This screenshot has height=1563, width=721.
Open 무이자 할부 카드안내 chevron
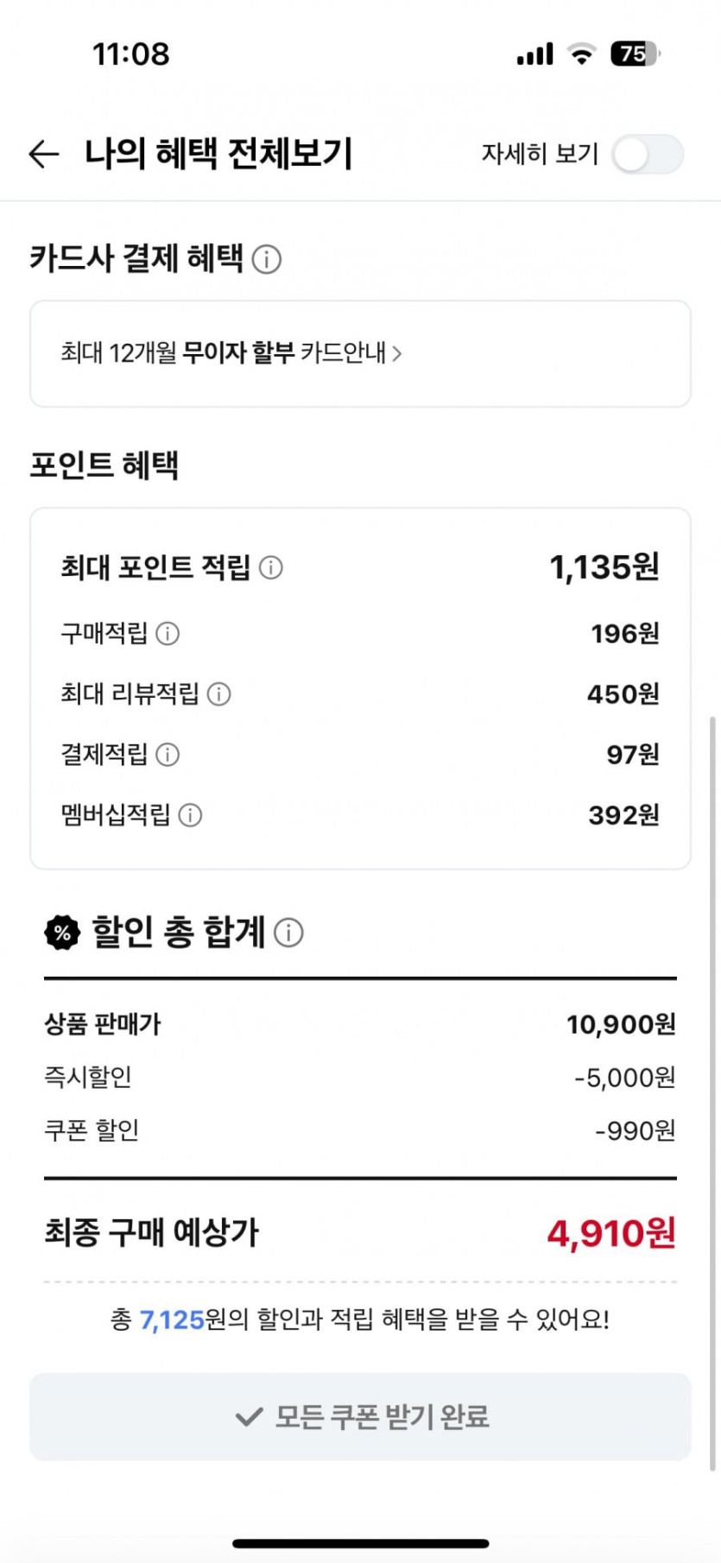(397, 353)
